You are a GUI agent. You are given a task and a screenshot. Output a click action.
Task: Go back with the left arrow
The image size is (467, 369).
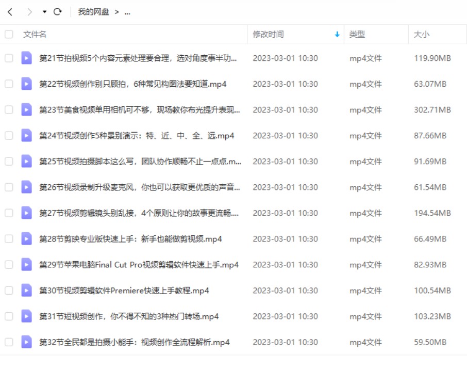click(x=10, y=12)
